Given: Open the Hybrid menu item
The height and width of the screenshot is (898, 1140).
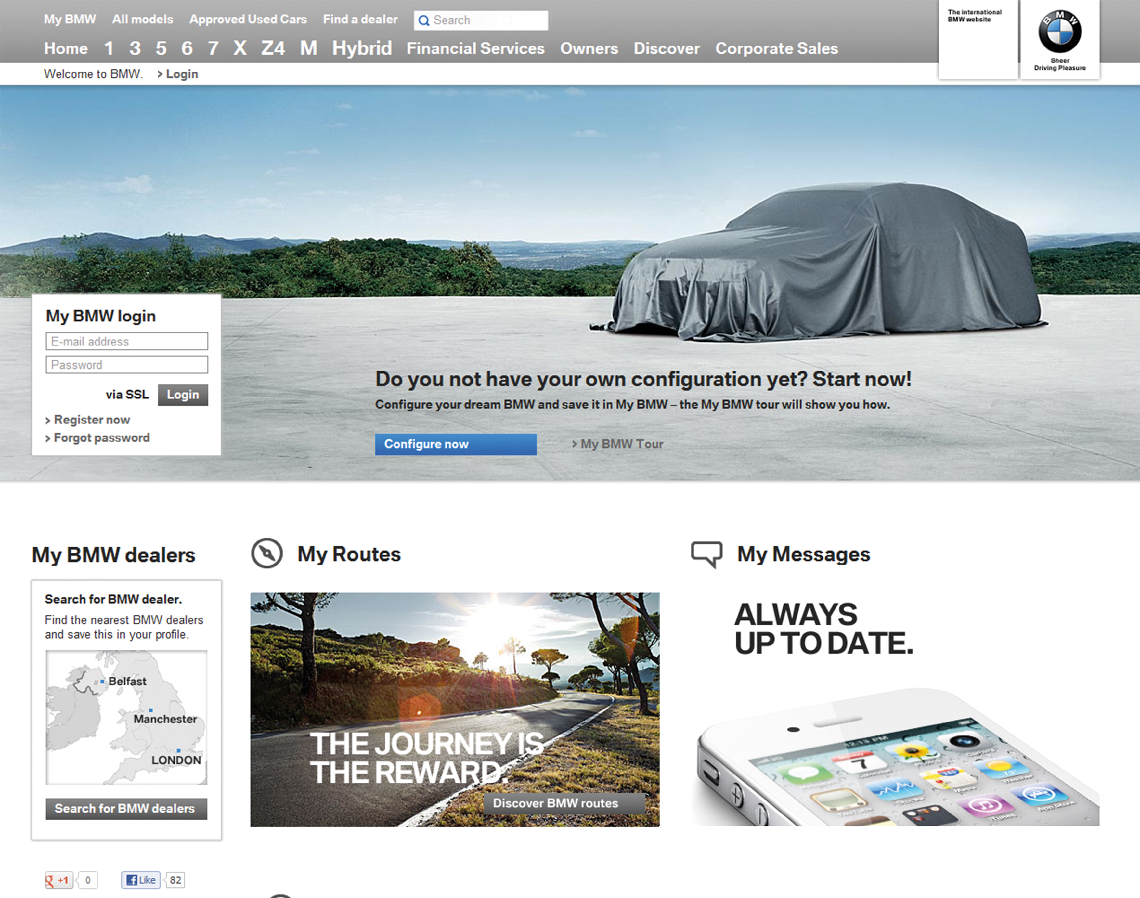Looking at the screenshot, I should pos(362,48).
